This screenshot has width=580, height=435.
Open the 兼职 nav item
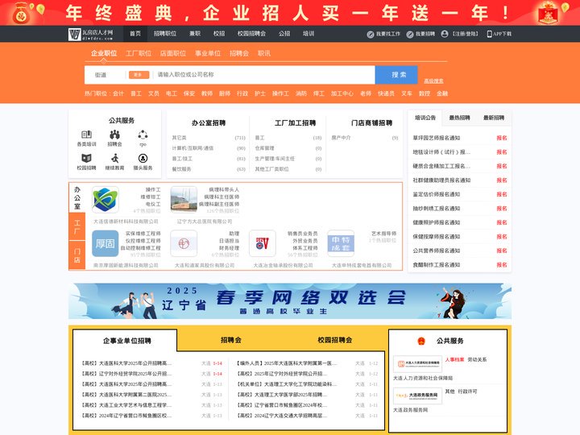tap(195, 34)
